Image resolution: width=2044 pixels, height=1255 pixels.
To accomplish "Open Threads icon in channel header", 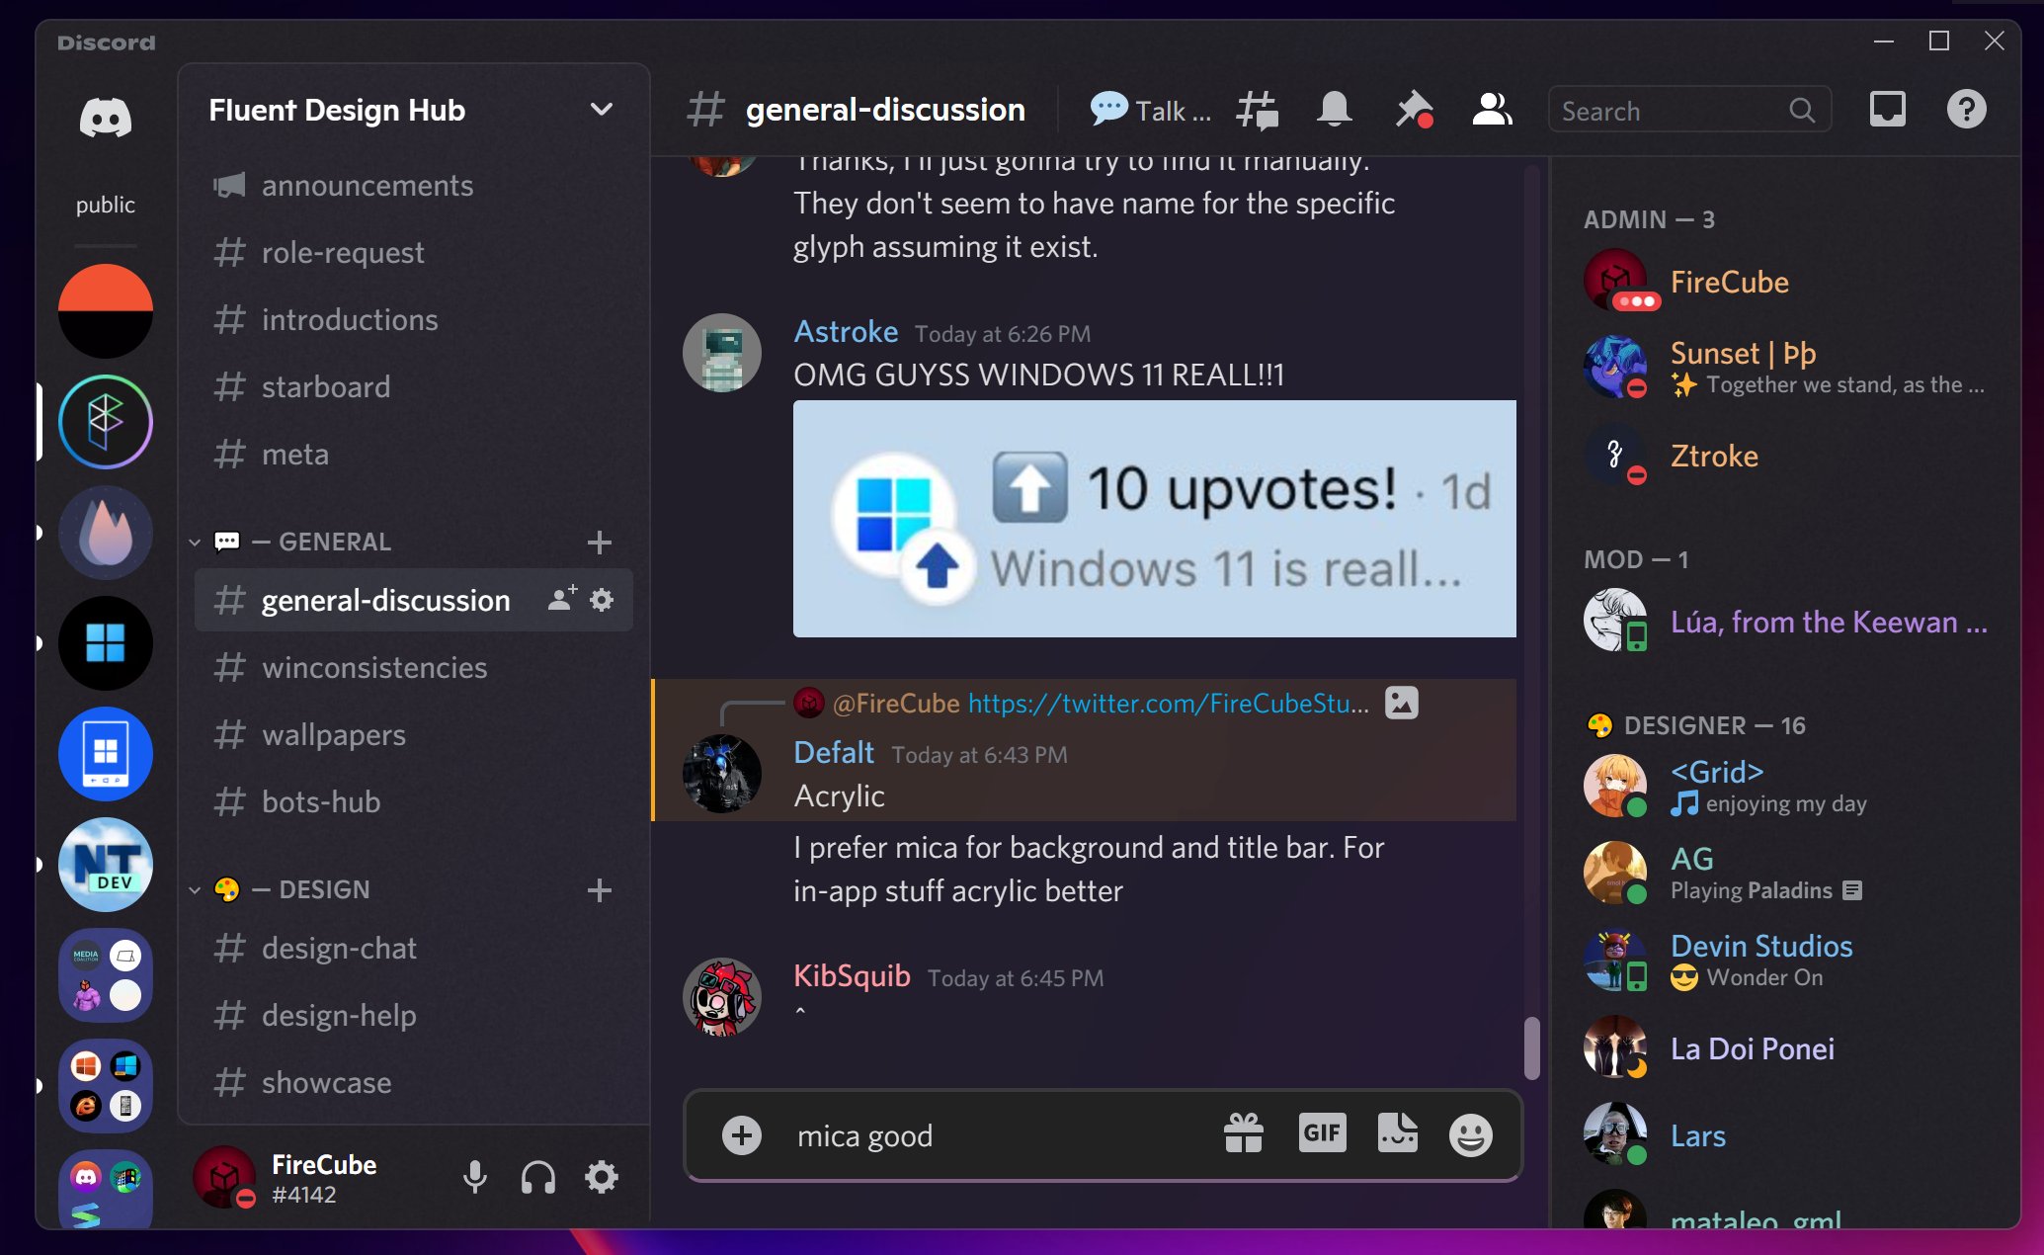I will (x=1257, y=110).
